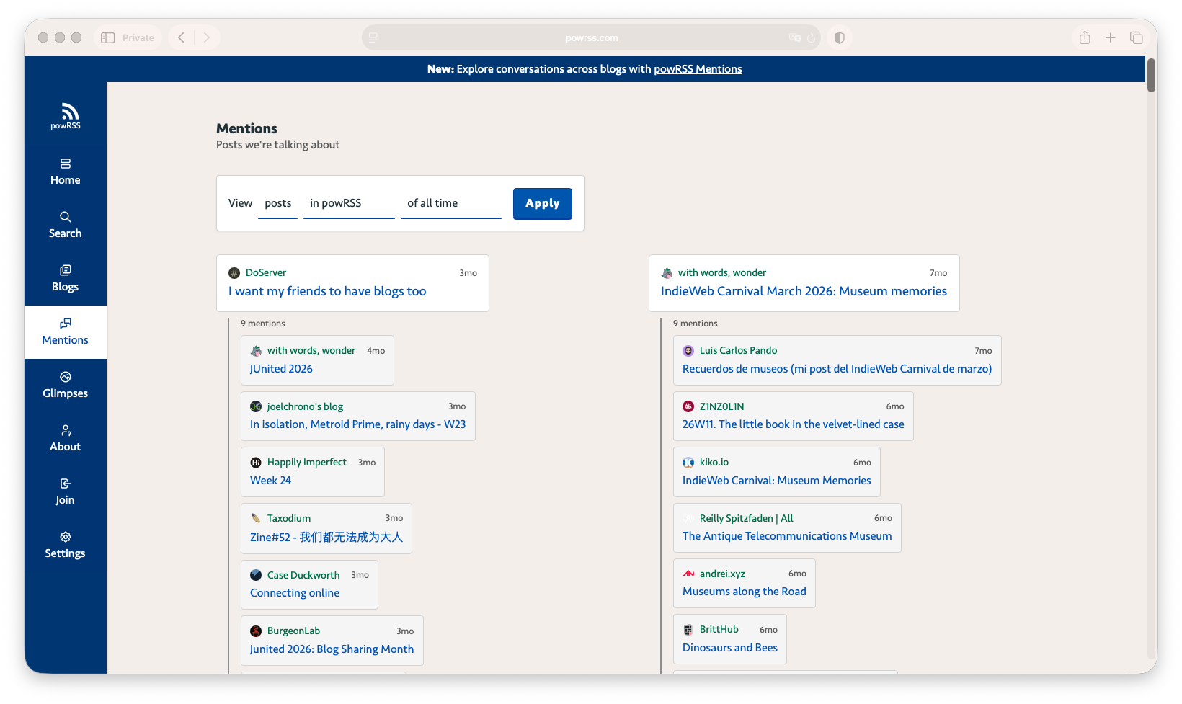The height and width of the screenshot is (704, 1182).
Task: Open Settings via the gear icon
Action: [66, 537]
